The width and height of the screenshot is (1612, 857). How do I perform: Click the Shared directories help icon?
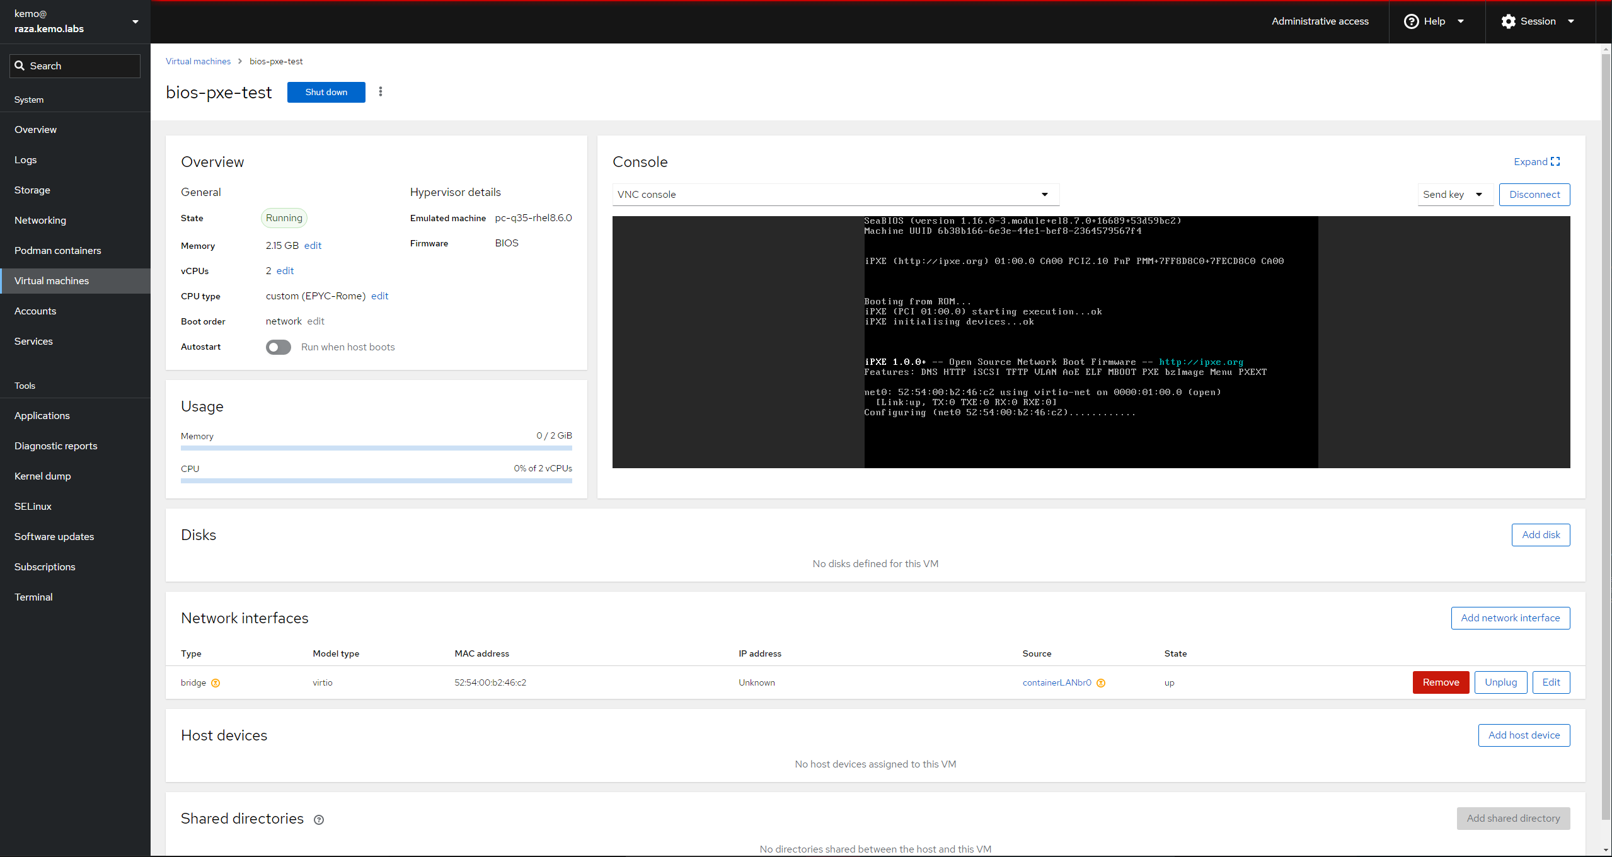[x=319, y=820]
